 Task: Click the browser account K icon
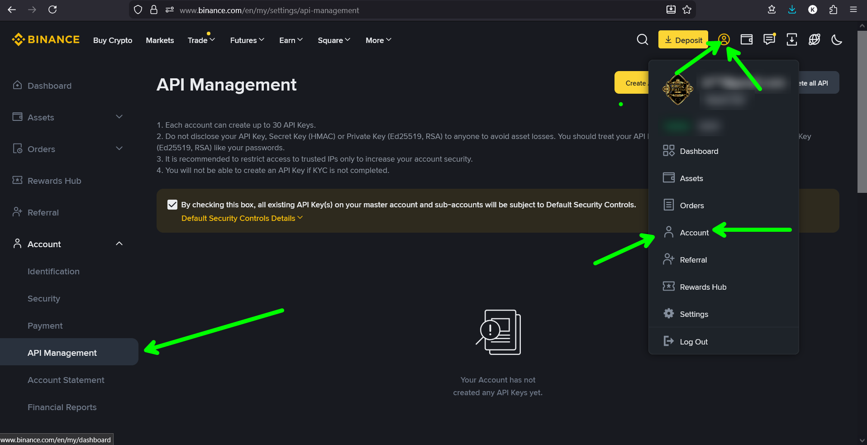[x=813, y=10]
